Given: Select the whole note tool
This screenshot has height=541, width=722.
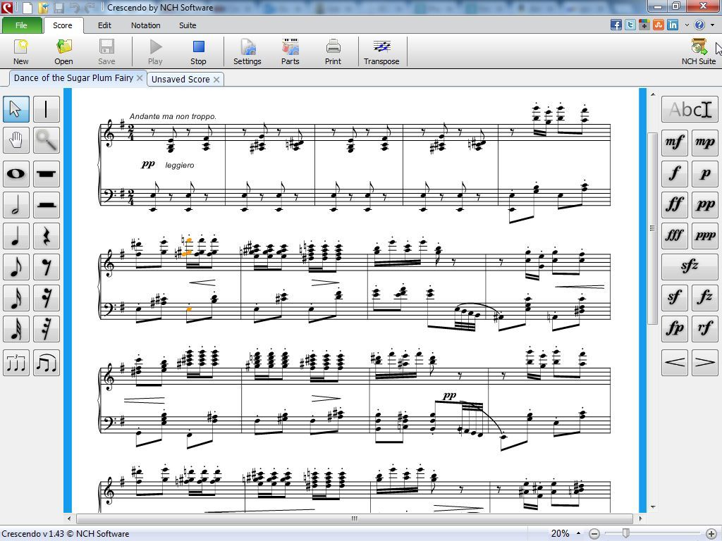Looking at the screenshot, I should tap(16, 174).
